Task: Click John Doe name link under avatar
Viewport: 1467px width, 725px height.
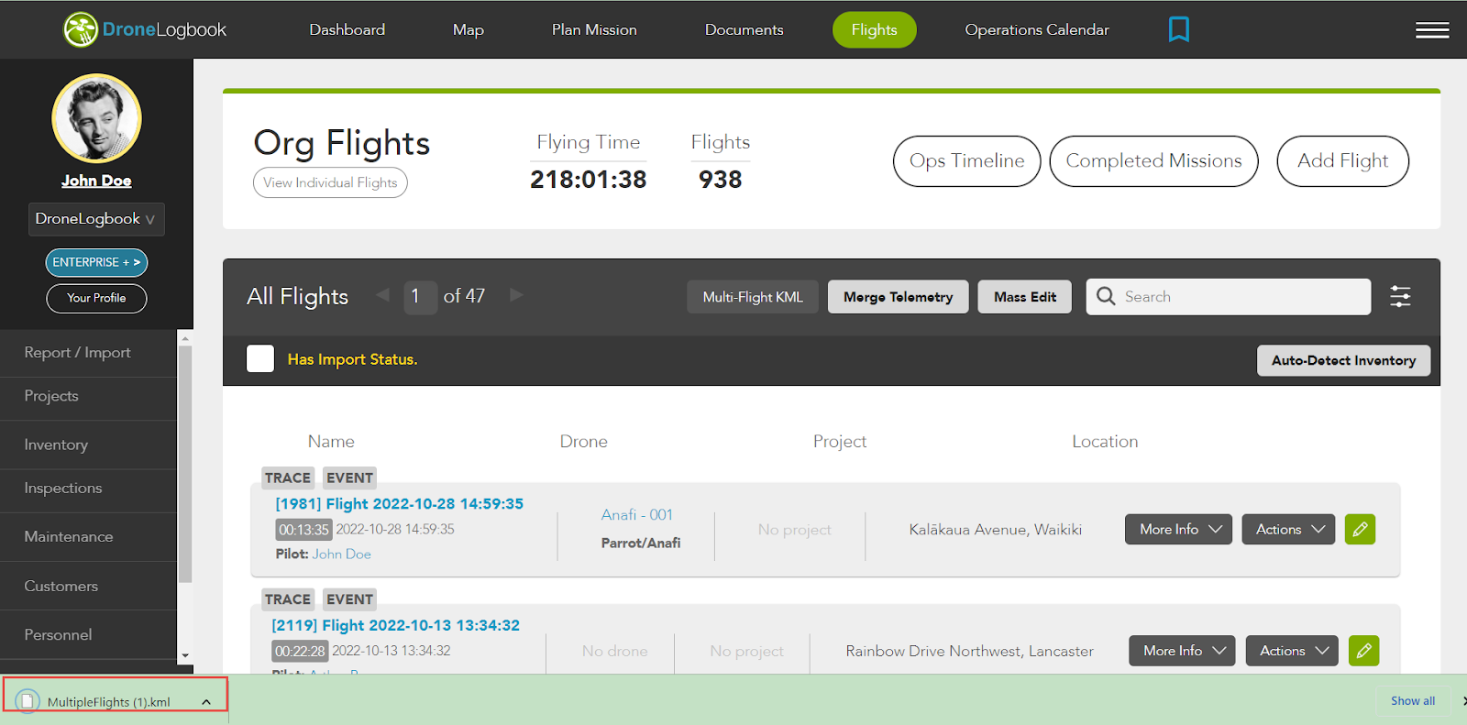Action: [x=96, y=181]
